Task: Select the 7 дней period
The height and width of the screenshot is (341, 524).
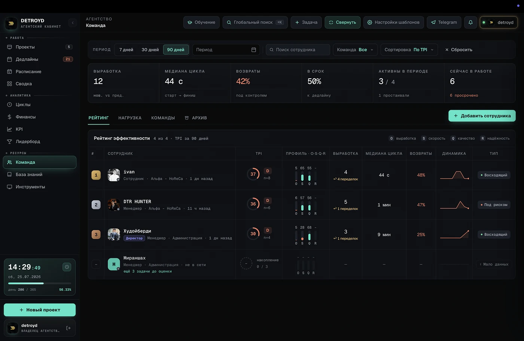Action: [x=126, y=49]
